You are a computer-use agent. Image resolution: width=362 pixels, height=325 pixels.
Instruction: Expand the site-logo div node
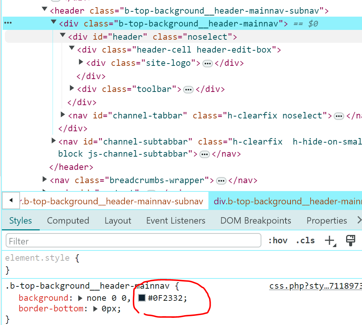81,62
